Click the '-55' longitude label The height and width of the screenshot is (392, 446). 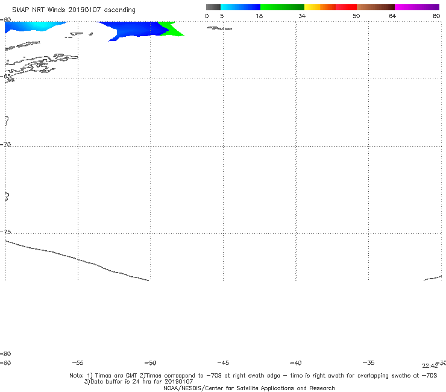point(78,363)
